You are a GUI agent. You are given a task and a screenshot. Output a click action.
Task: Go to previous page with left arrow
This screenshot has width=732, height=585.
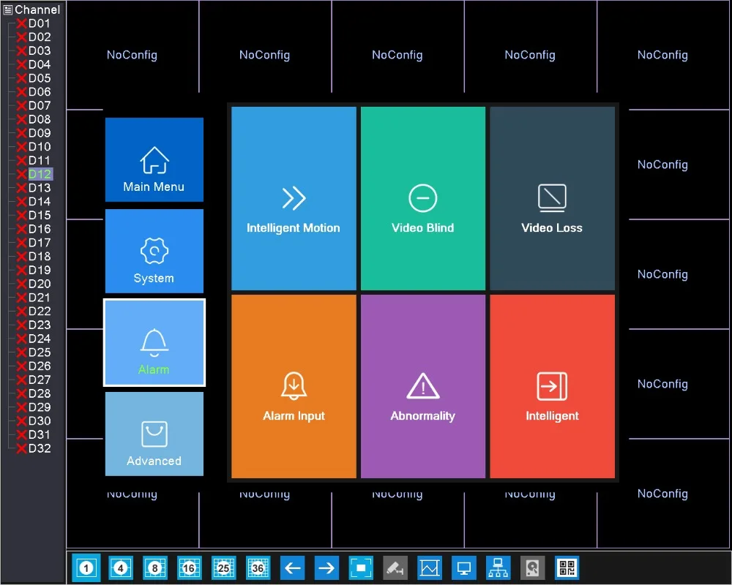pyautogui.click(x=292, y=567)
